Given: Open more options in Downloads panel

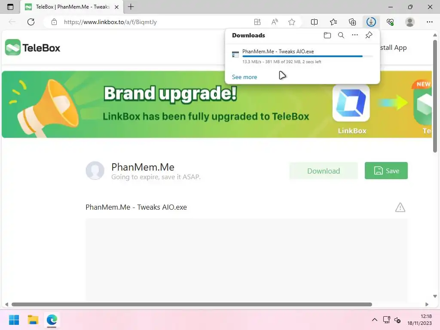Looking at the screenshot, I should pyautogui.click(x=354, y=35).
